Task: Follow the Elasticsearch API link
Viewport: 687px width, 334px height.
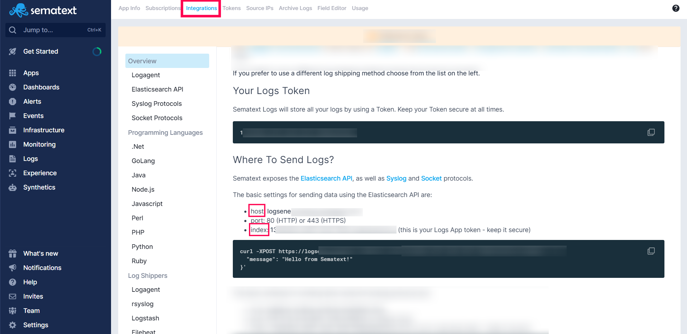Action: coord(326,178)
